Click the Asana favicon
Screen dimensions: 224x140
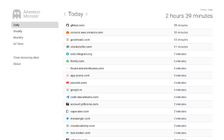(68, 76)
